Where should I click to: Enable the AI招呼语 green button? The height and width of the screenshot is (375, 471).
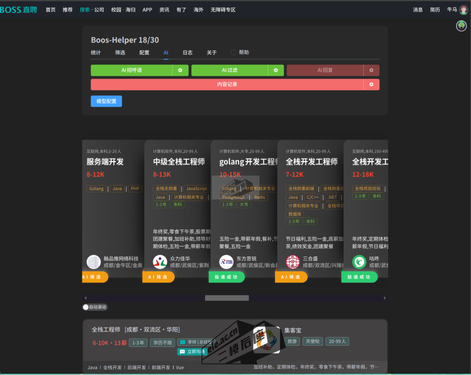click(132, 70)
